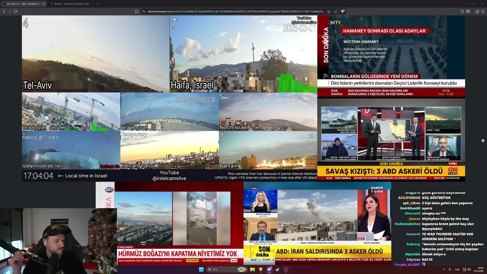Click the 17:04:04 time display

coord(38,176)
